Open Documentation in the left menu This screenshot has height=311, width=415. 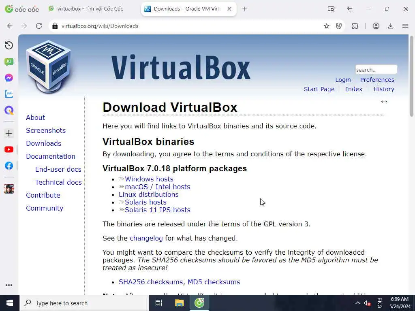[51, 156]
